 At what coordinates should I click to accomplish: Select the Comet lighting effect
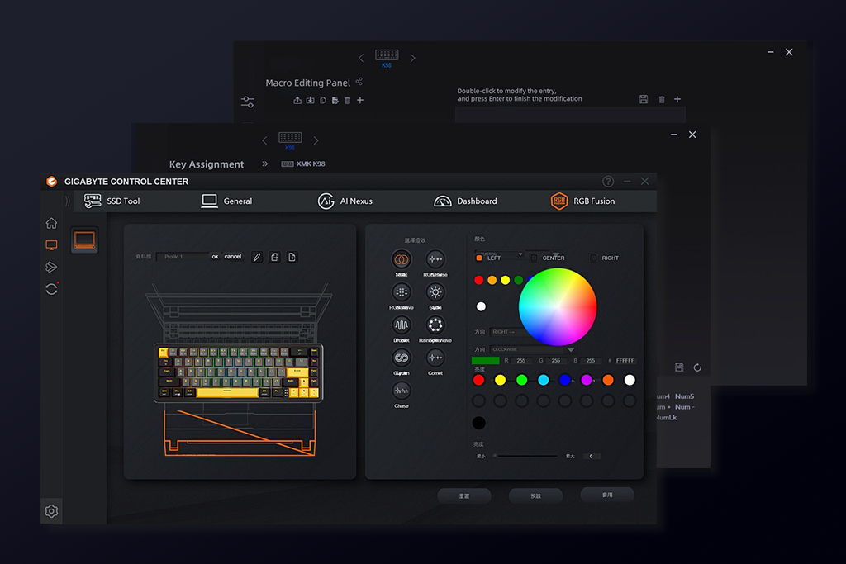click(x=435, y=359)
